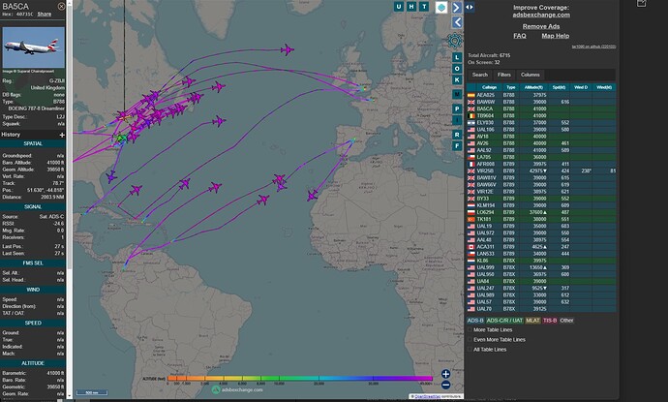Sort table by Spd column
Image resolution: width=668 pixels, height=402 pixels.
[559, 87]
